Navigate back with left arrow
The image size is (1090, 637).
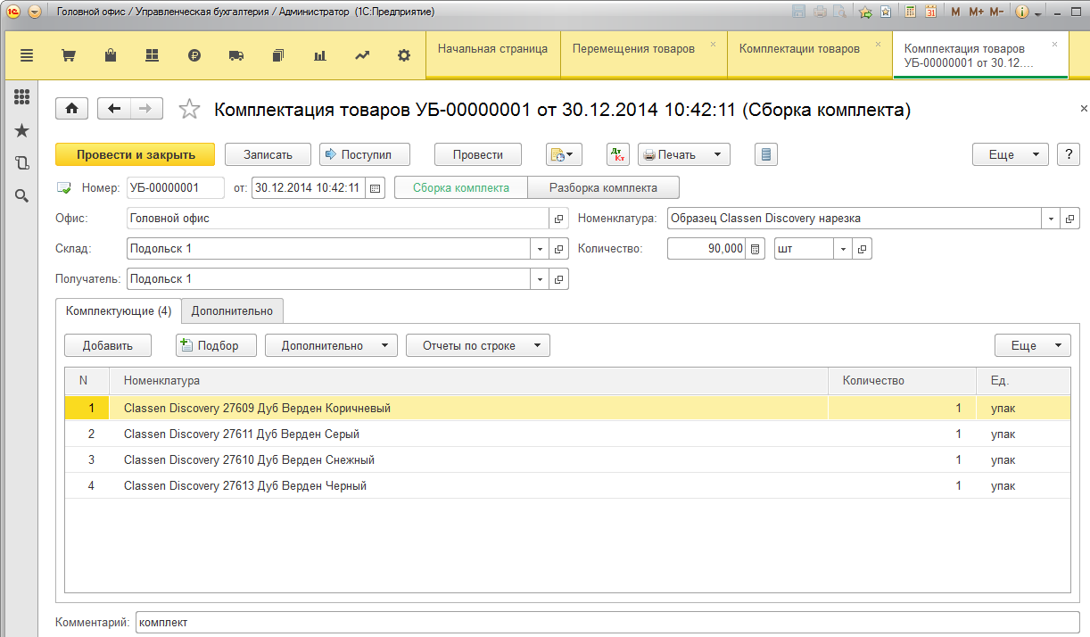(113, 109)
